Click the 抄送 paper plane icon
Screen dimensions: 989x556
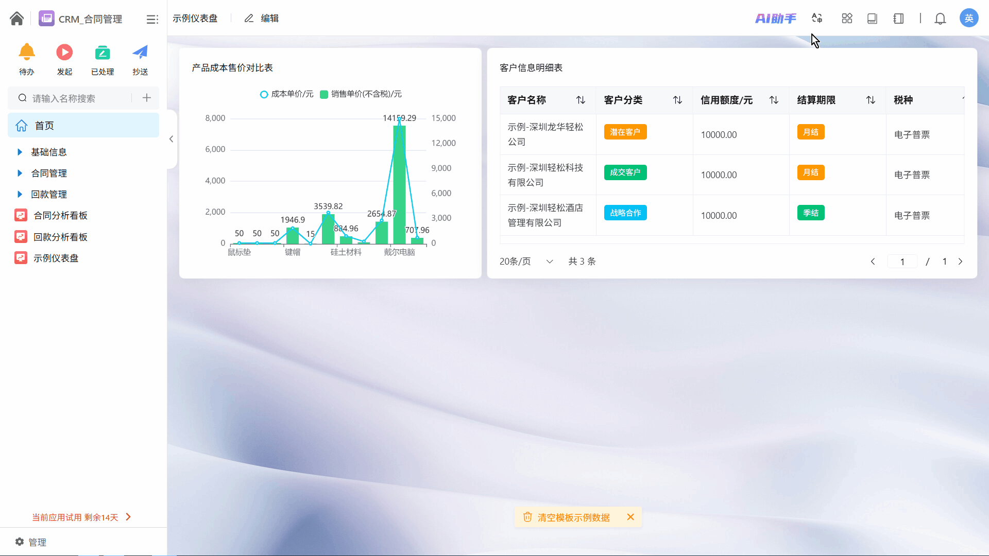[140, 53]
